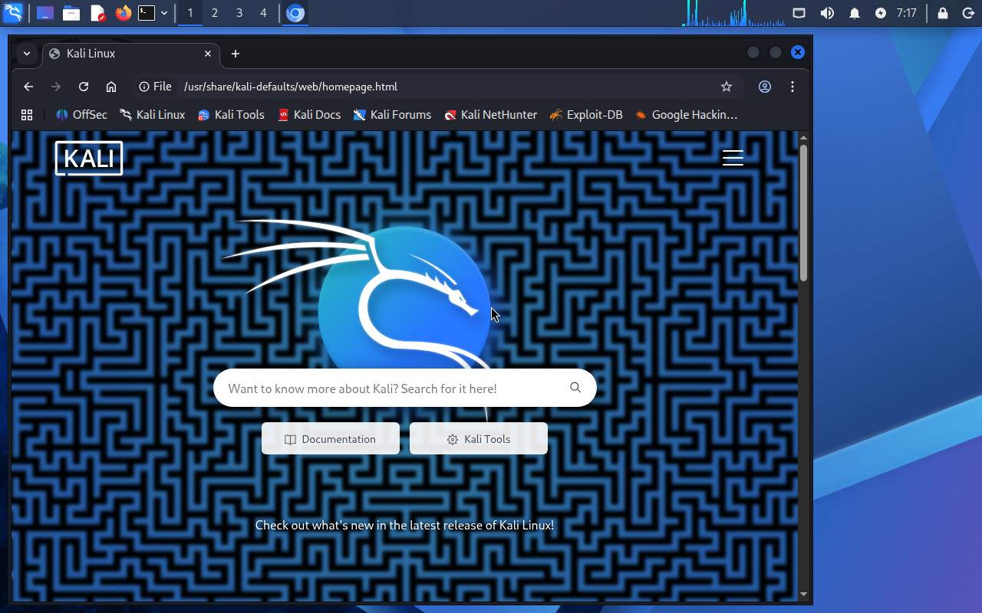Open the Exploit-DB bookmark
The image size is (982, 613).
[586, 115]
